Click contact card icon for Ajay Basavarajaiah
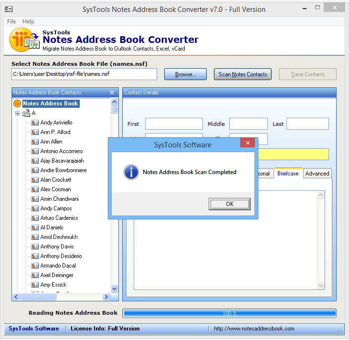Viewport: 349px width, 340px height. 35,161
